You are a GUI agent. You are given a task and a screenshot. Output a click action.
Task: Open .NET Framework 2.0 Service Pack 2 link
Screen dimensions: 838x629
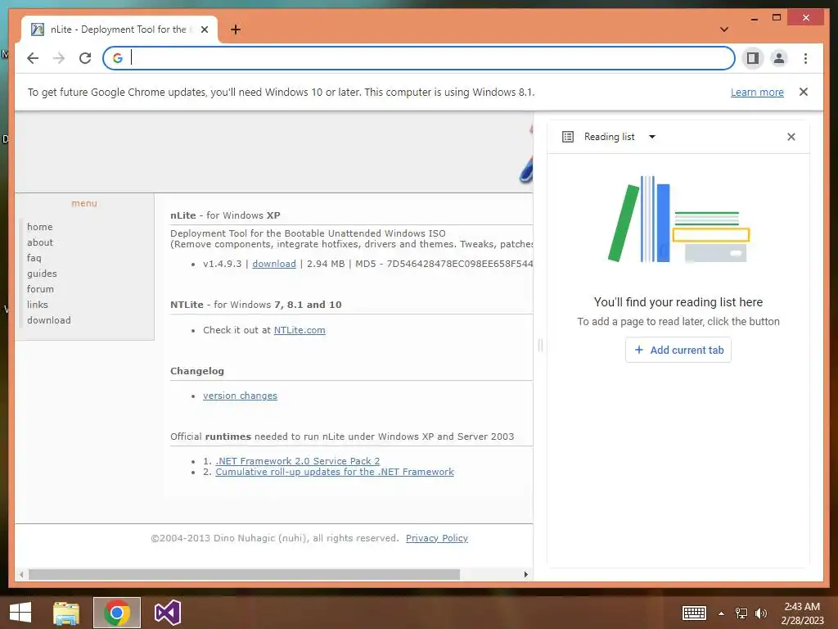click(298, 461)
